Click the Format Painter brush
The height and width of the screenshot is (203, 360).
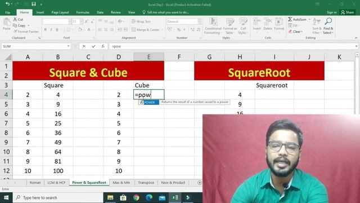pyautogui.click(x=15, y=32)
